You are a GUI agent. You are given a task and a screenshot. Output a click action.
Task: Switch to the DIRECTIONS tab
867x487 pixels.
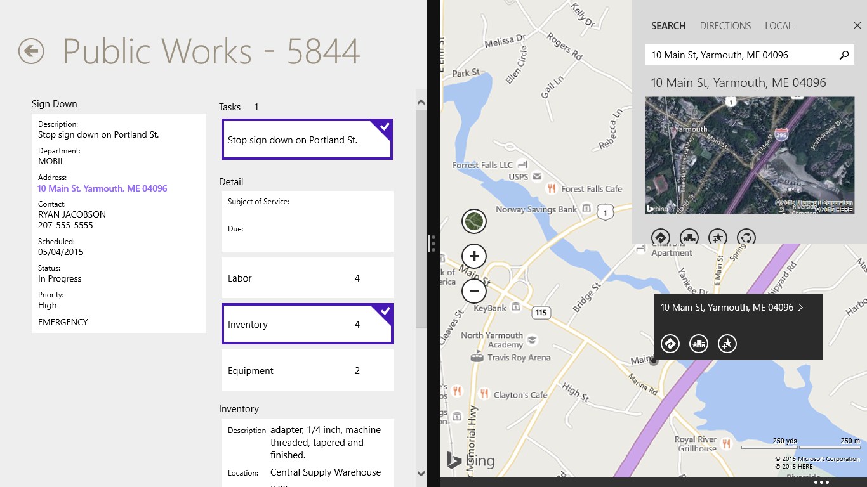(725, 25)
